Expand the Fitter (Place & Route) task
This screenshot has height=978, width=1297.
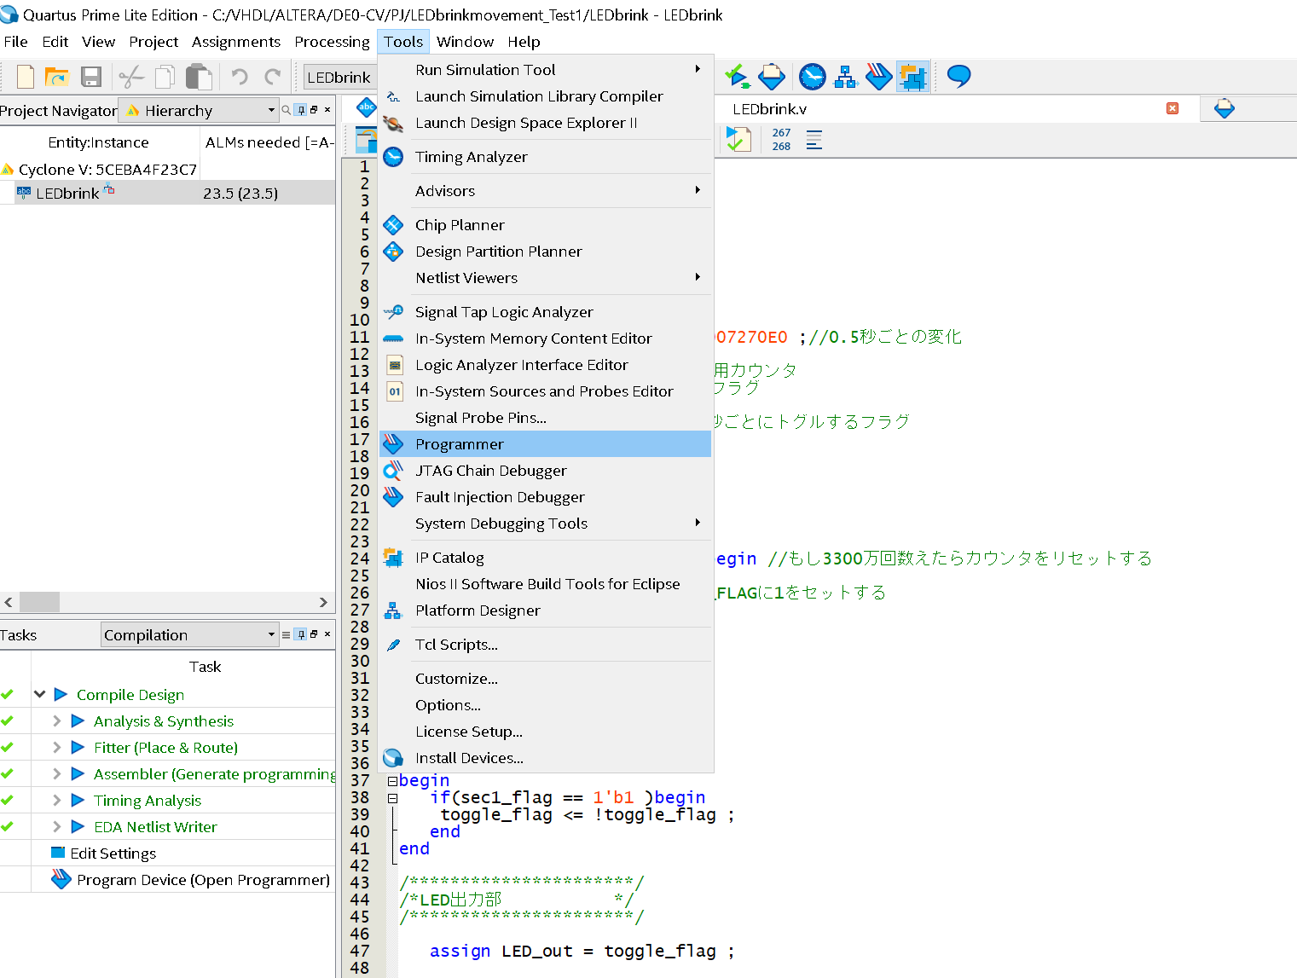57,747
